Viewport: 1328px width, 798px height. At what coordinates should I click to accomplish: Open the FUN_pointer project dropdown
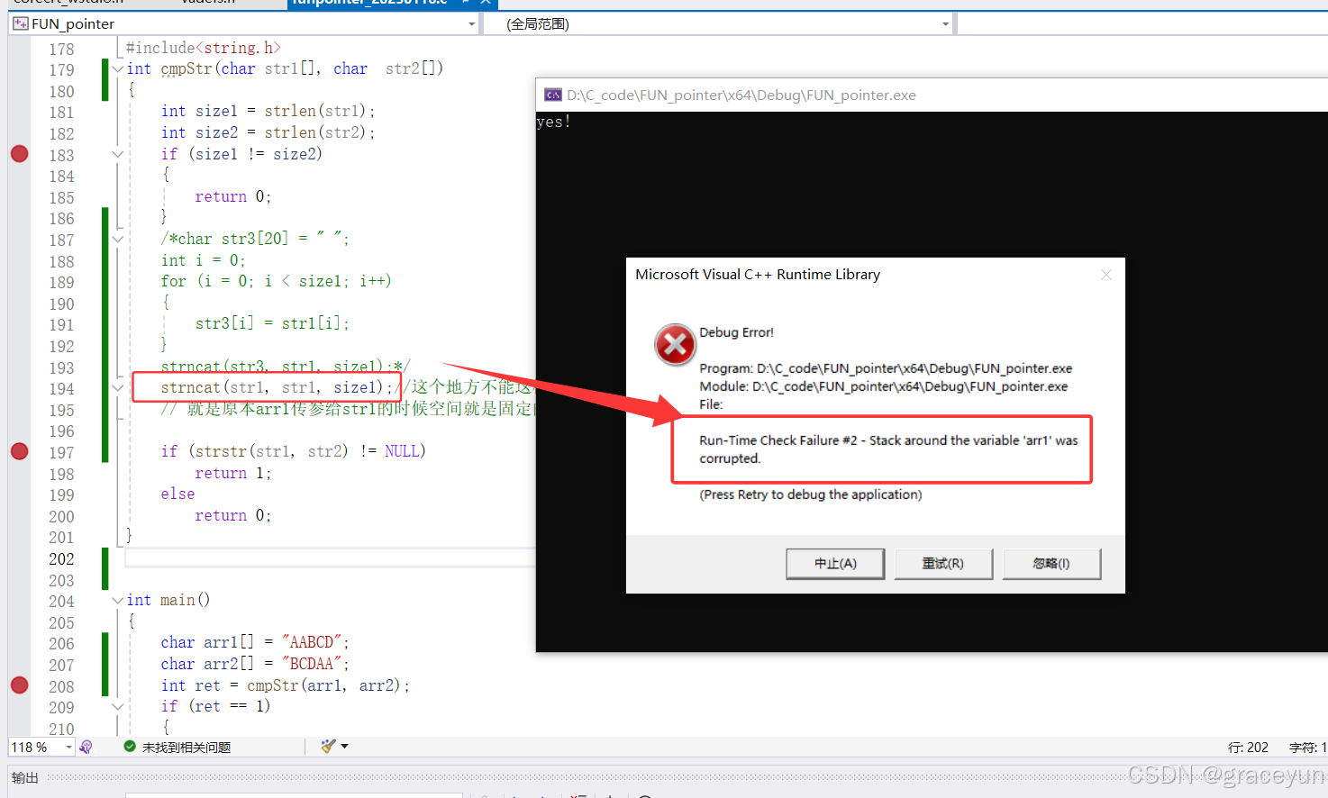click(x=471, y=24)
